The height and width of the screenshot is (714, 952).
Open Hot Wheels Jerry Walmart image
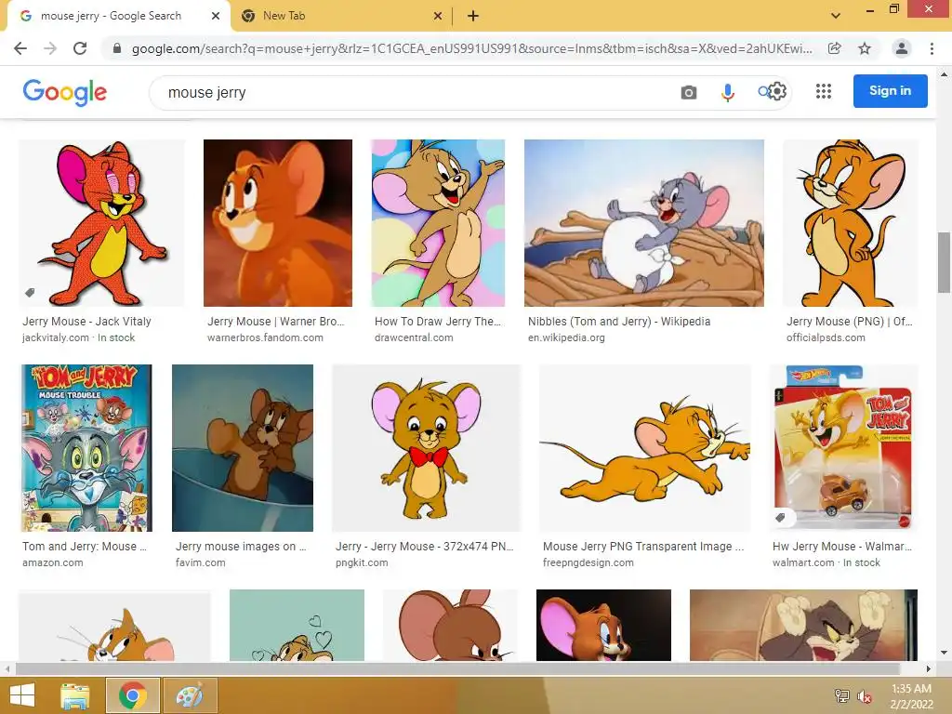[843, 448]
